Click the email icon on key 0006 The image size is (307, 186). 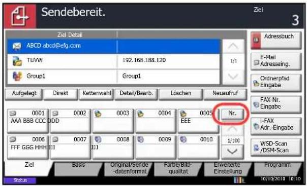coord(13,139)
